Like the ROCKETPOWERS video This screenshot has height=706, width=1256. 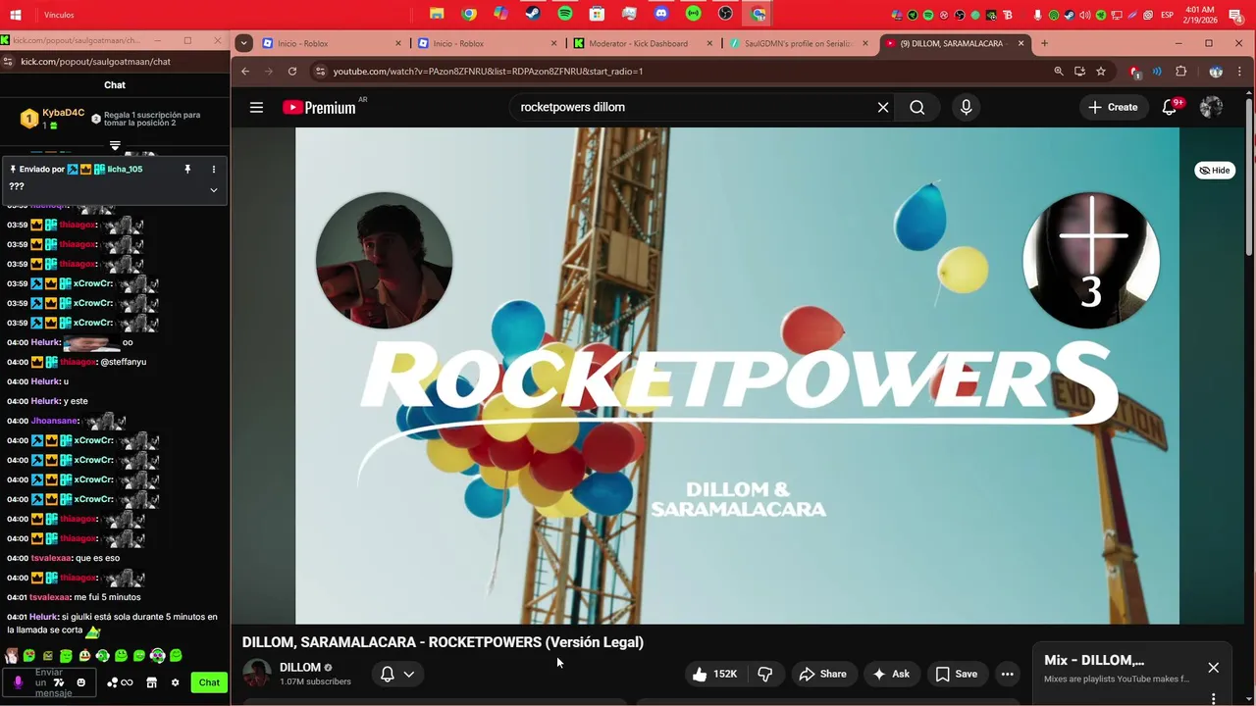[x=714, y=674]
